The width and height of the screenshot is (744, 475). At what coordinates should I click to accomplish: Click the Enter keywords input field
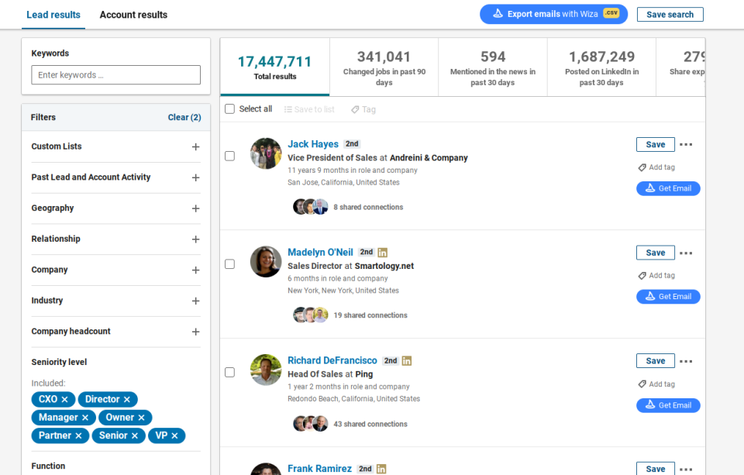(115, 74)
